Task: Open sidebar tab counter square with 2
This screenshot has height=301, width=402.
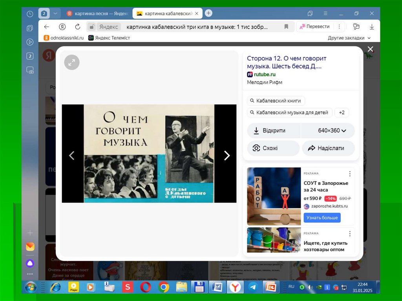Action: pyautogui.click(x=30, y=56)
